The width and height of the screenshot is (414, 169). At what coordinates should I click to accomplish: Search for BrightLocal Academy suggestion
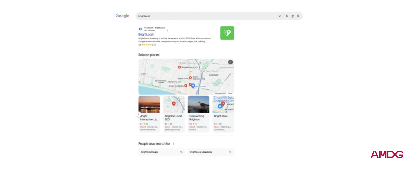(211, 152)
